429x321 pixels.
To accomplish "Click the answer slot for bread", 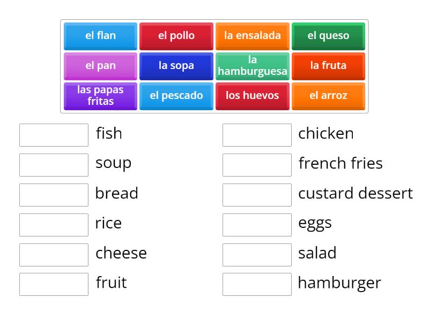I will pyautogui.click(x=53, y=194).
